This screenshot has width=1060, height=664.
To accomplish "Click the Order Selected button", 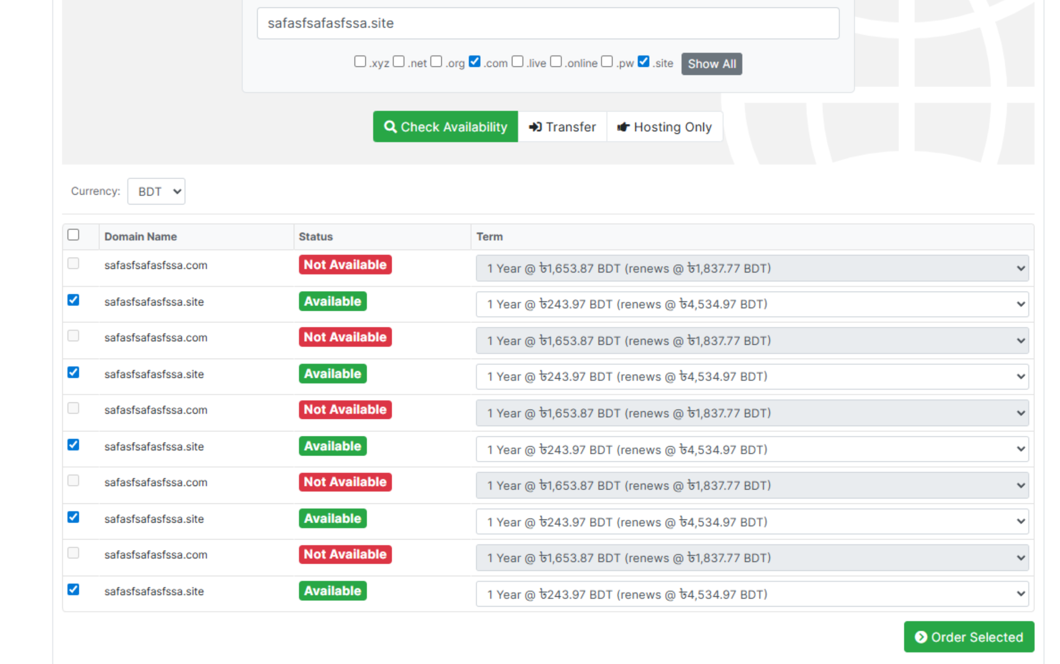I will [x=969, y=637].
